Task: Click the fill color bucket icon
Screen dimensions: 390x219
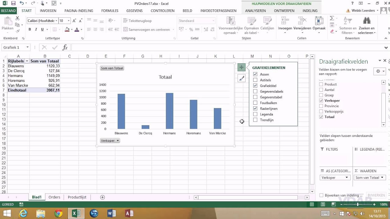Action: 67,30
